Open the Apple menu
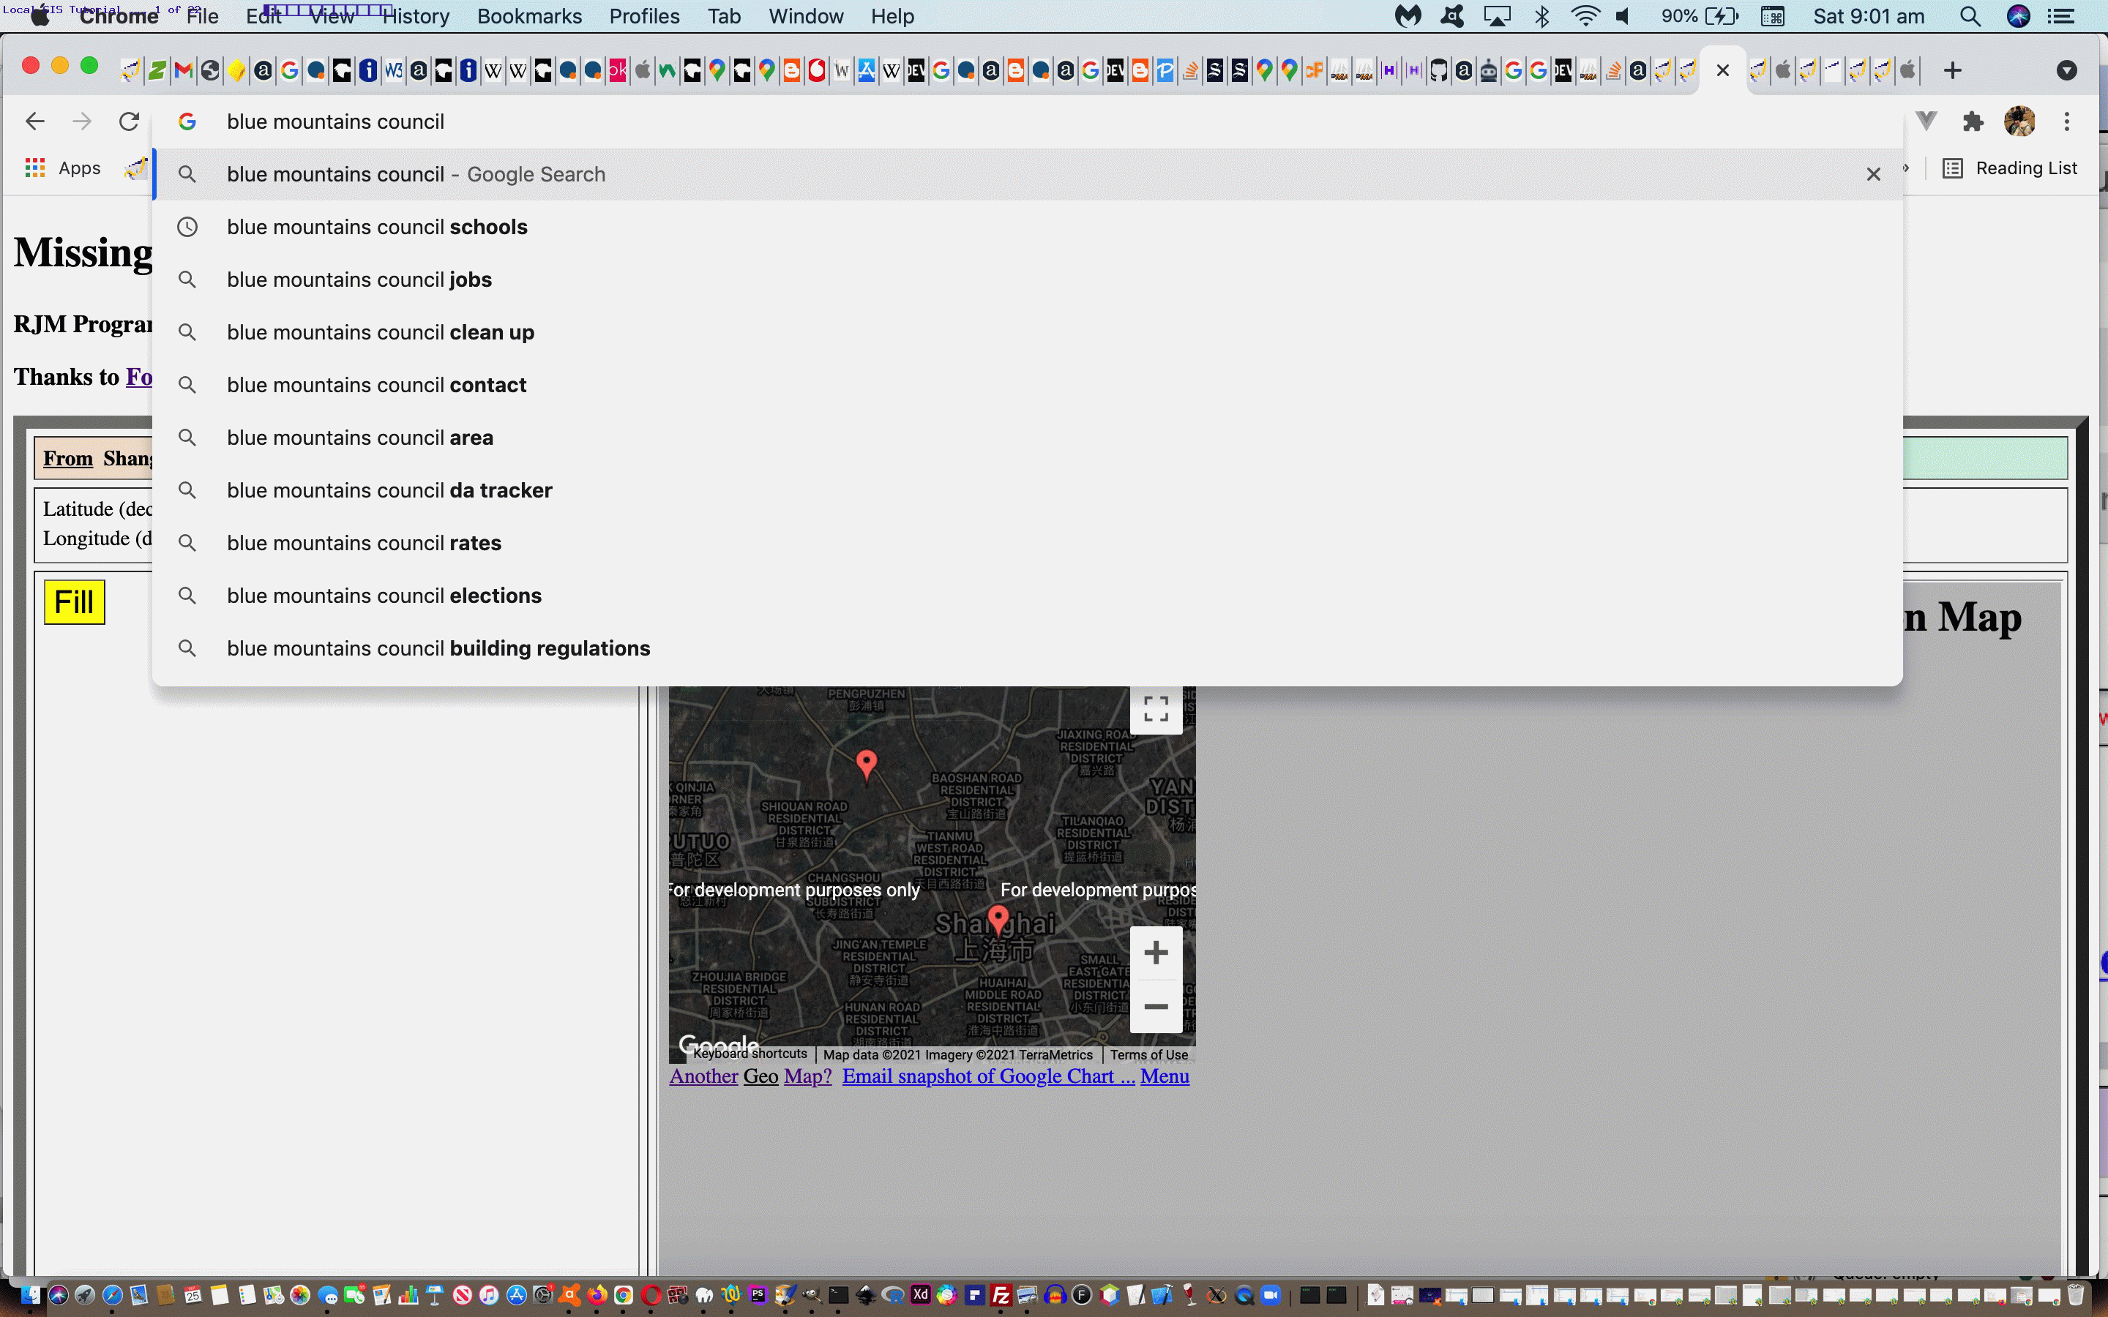The image size is (2108, 1317). click(40, 17)
